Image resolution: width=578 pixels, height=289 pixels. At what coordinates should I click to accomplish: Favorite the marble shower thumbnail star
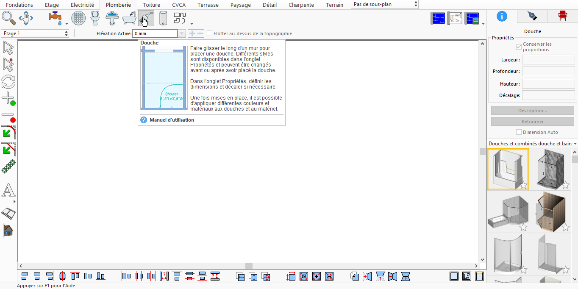[566, 185]
